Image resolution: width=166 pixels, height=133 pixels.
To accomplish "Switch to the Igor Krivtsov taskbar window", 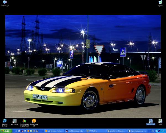I will click(x=54, y=131).
